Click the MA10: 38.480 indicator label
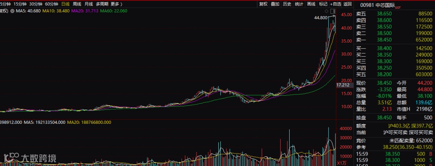435x166 pixels. [x=56, y=11]
